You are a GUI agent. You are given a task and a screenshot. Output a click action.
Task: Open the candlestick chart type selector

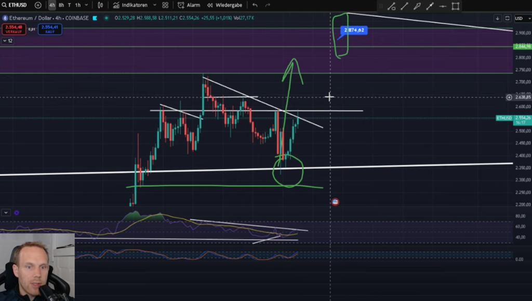(x=100, y=5)
